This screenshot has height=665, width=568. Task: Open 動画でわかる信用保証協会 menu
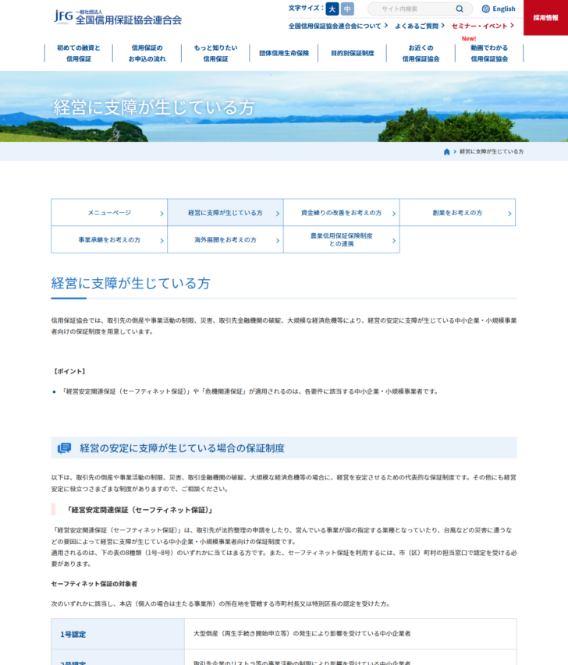pos(489,54)
